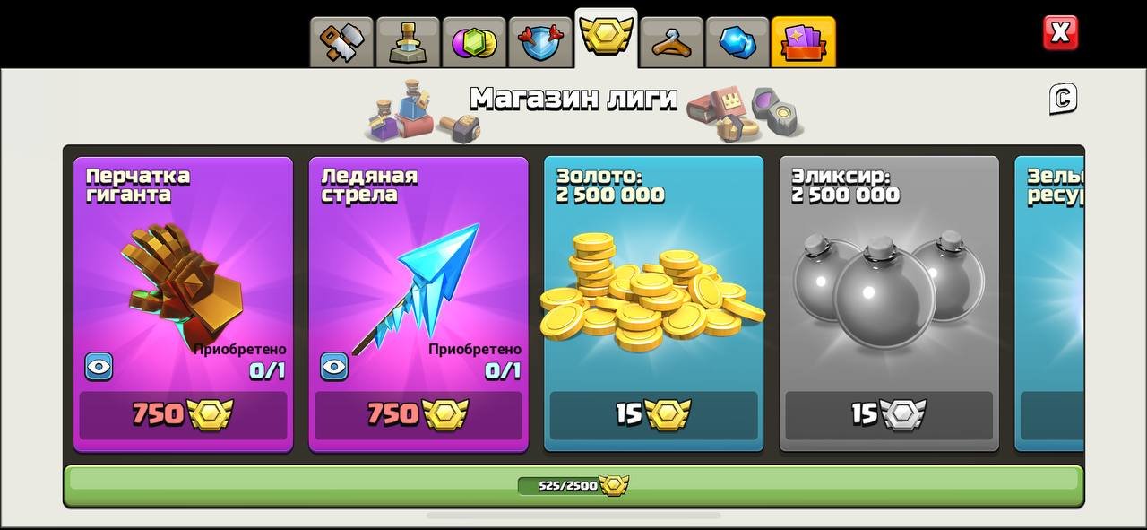The image size is (1147, 530).
Task: Open the hammer and key builder tab
Action: (341, 42)
